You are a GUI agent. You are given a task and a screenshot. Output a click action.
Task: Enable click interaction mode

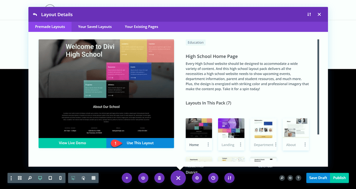[x=83, y=178]
